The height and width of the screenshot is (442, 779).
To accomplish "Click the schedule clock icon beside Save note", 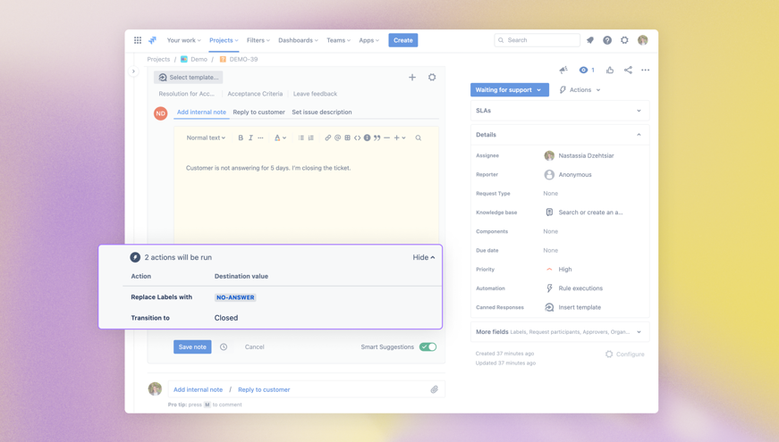I will click(x=224, y=346).
